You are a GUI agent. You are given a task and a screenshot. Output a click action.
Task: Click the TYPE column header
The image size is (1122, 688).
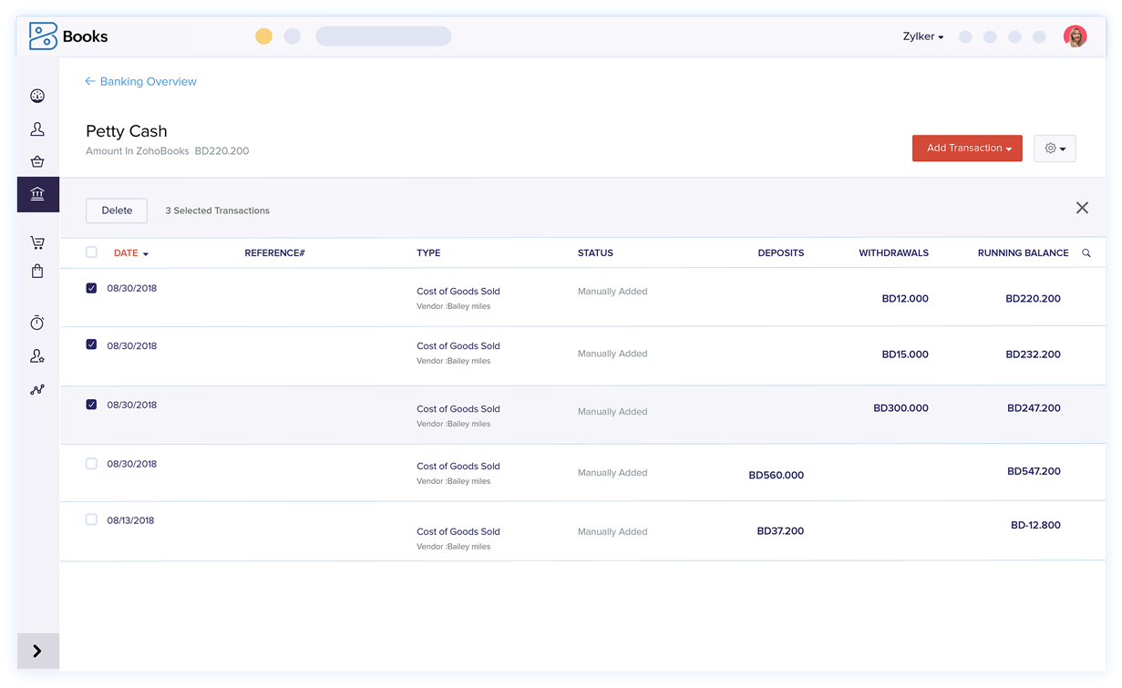[428, 253]
